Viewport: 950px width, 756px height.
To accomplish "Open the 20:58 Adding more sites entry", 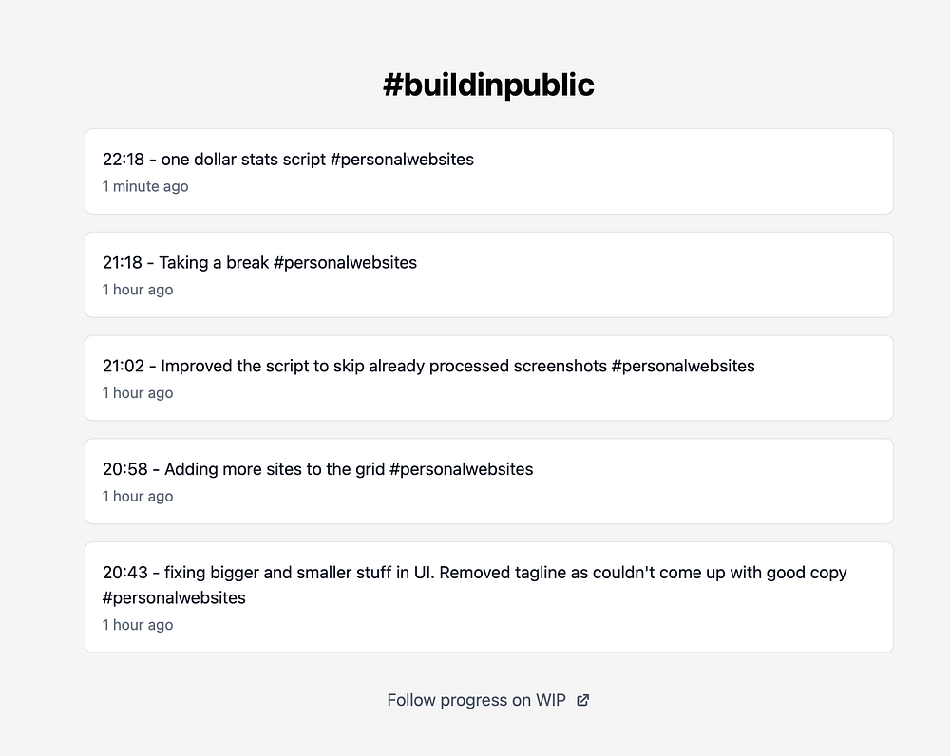I will pos(489,481).
